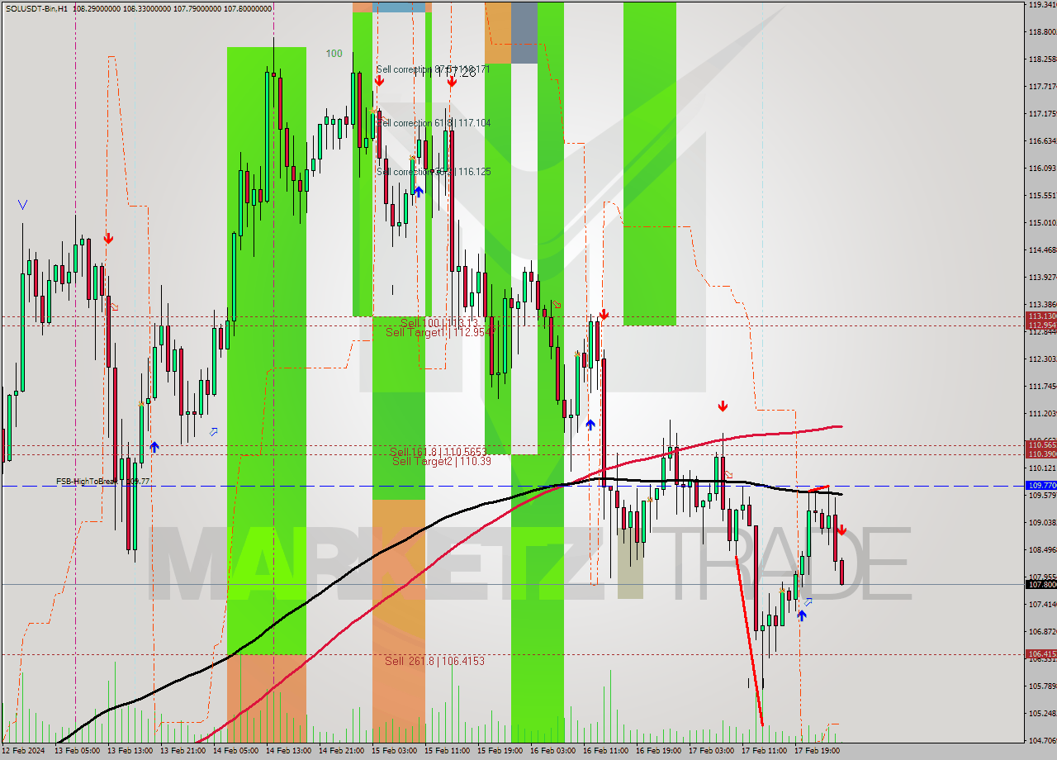The height and width of the screenshot is (760, 1057).
Task: Select the '17 Feb 19:00' time label
Action: (x=817, y=751)
